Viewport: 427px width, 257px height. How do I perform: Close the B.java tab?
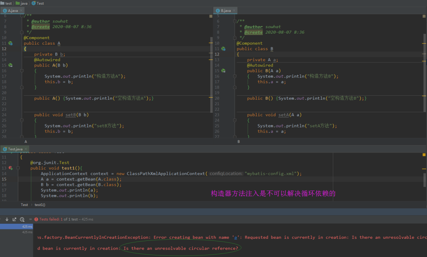click(234, 11)
